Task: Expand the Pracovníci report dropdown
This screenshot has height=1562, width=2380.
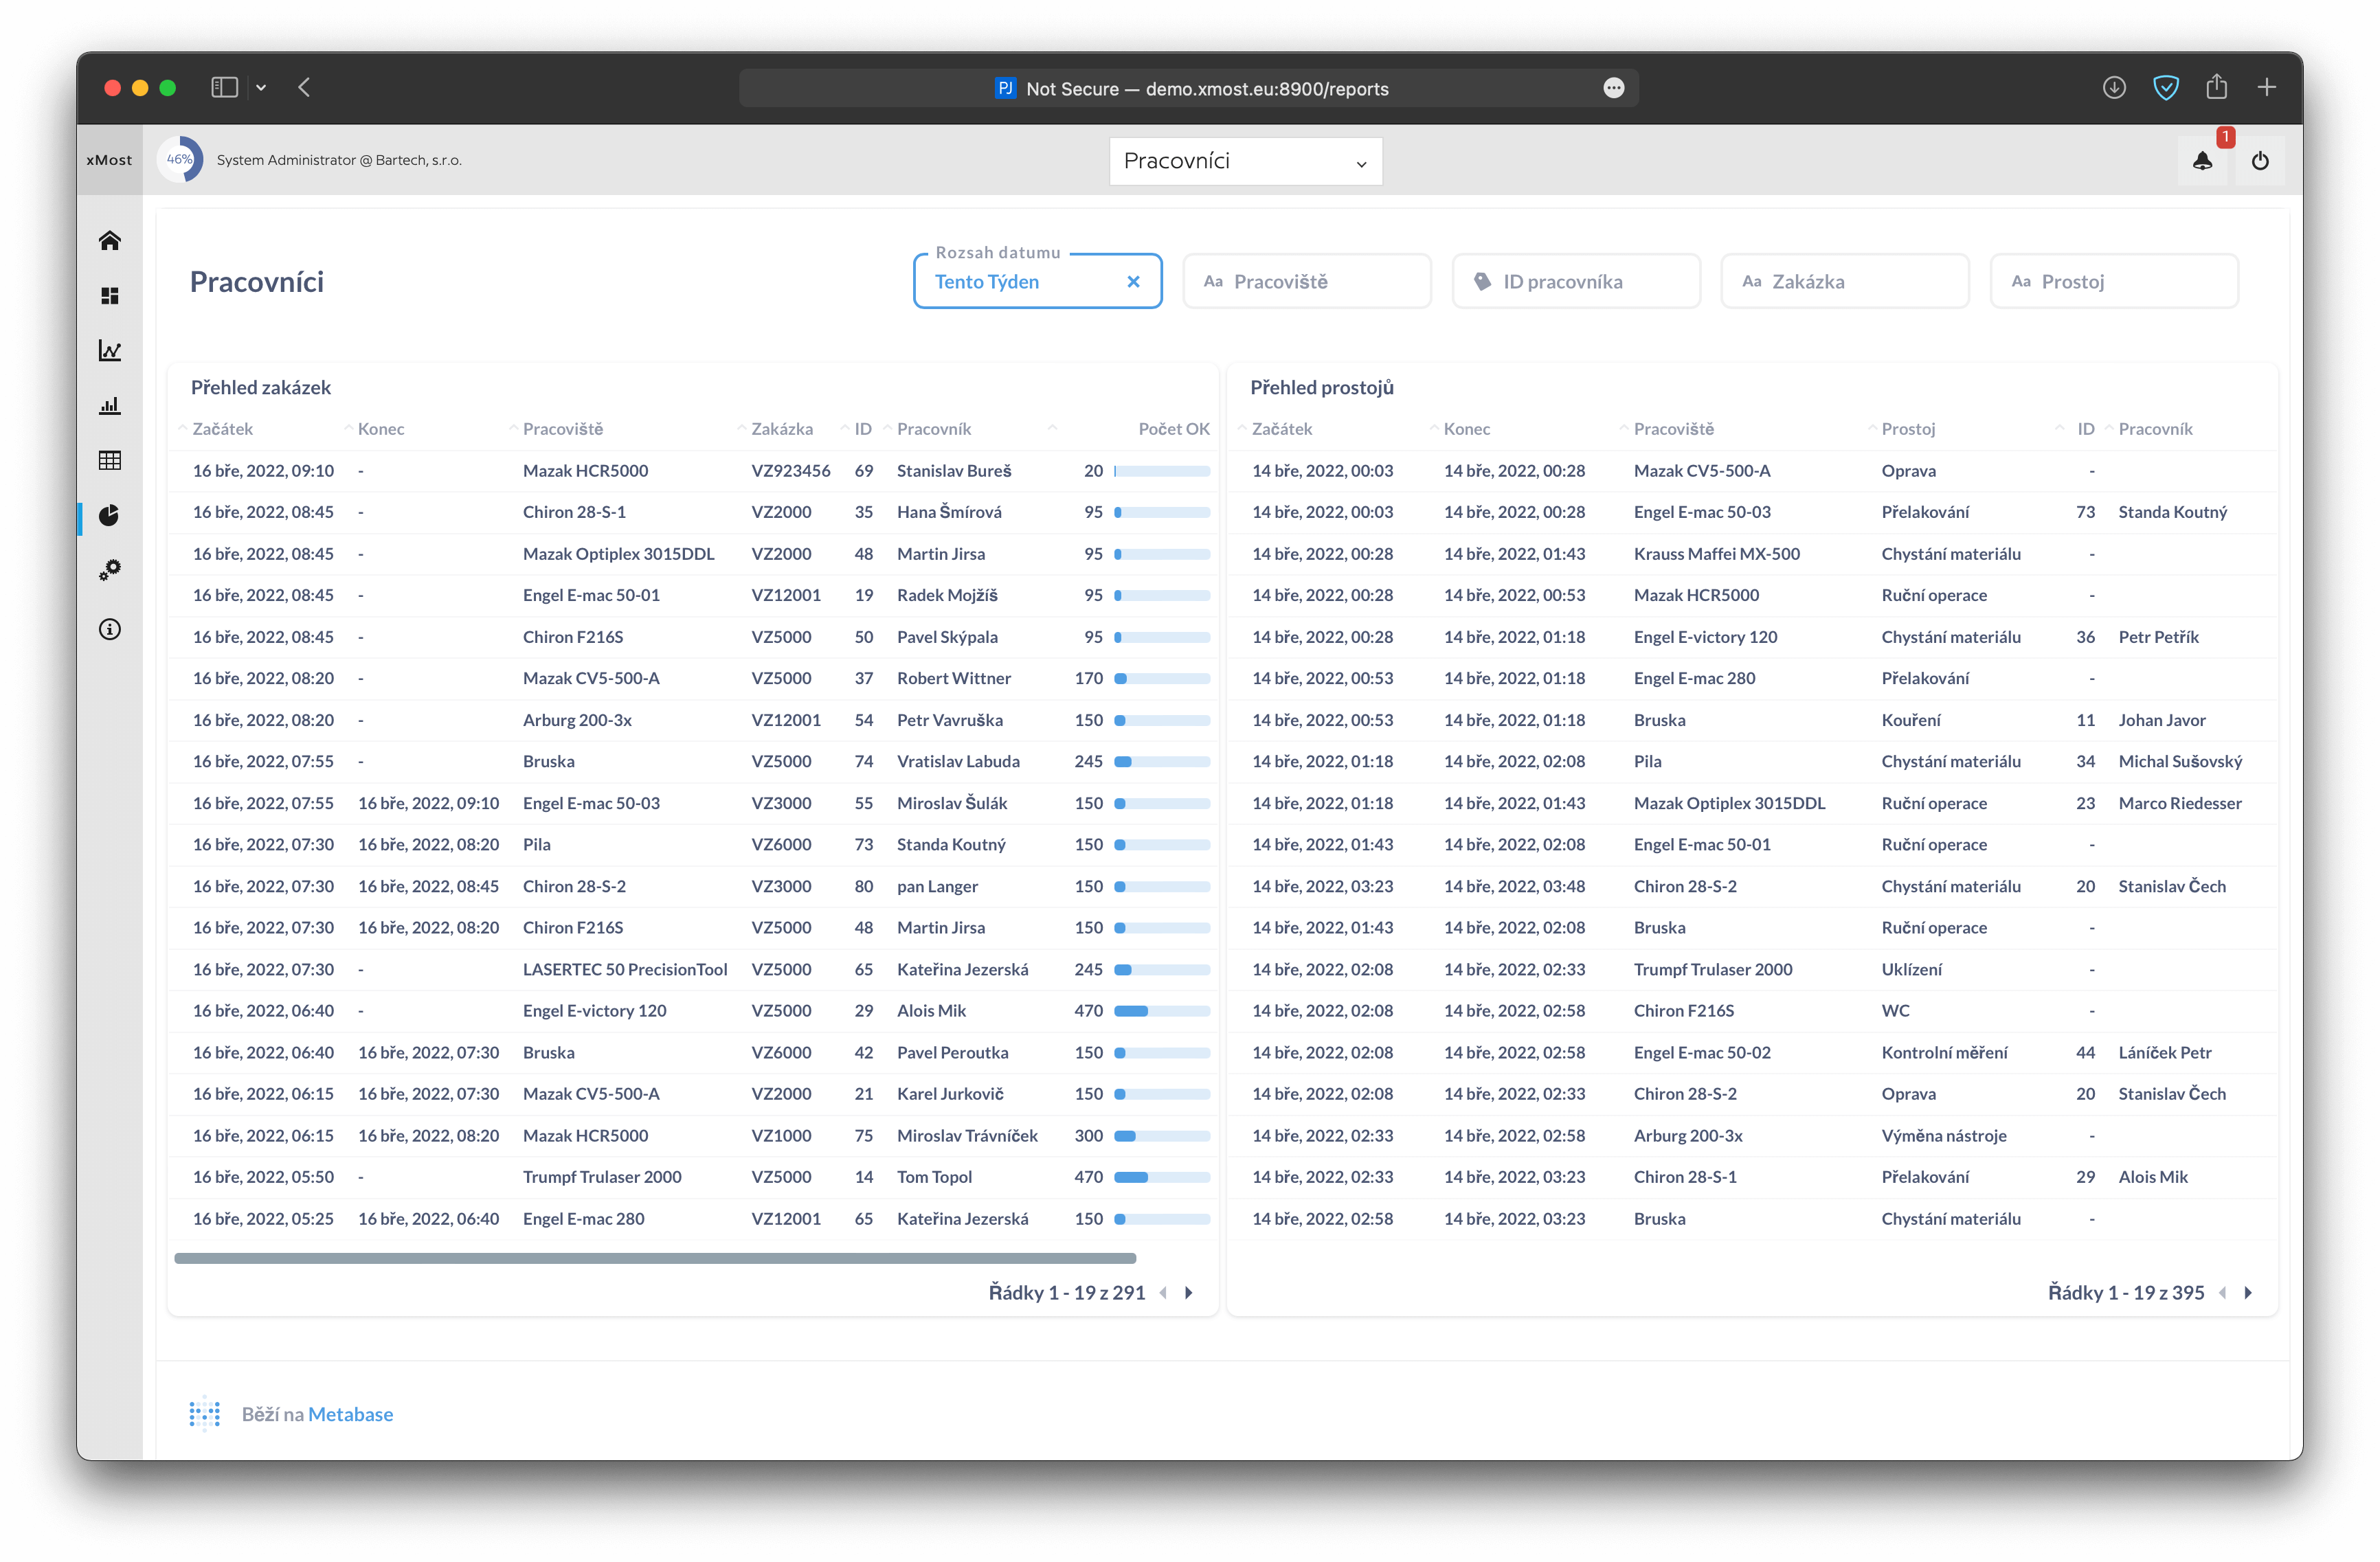Action: pyautogui.click(x=1245, y=161)
